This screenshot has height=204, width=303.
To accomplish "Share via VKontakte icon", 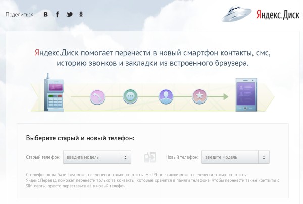I will (45, 14).
